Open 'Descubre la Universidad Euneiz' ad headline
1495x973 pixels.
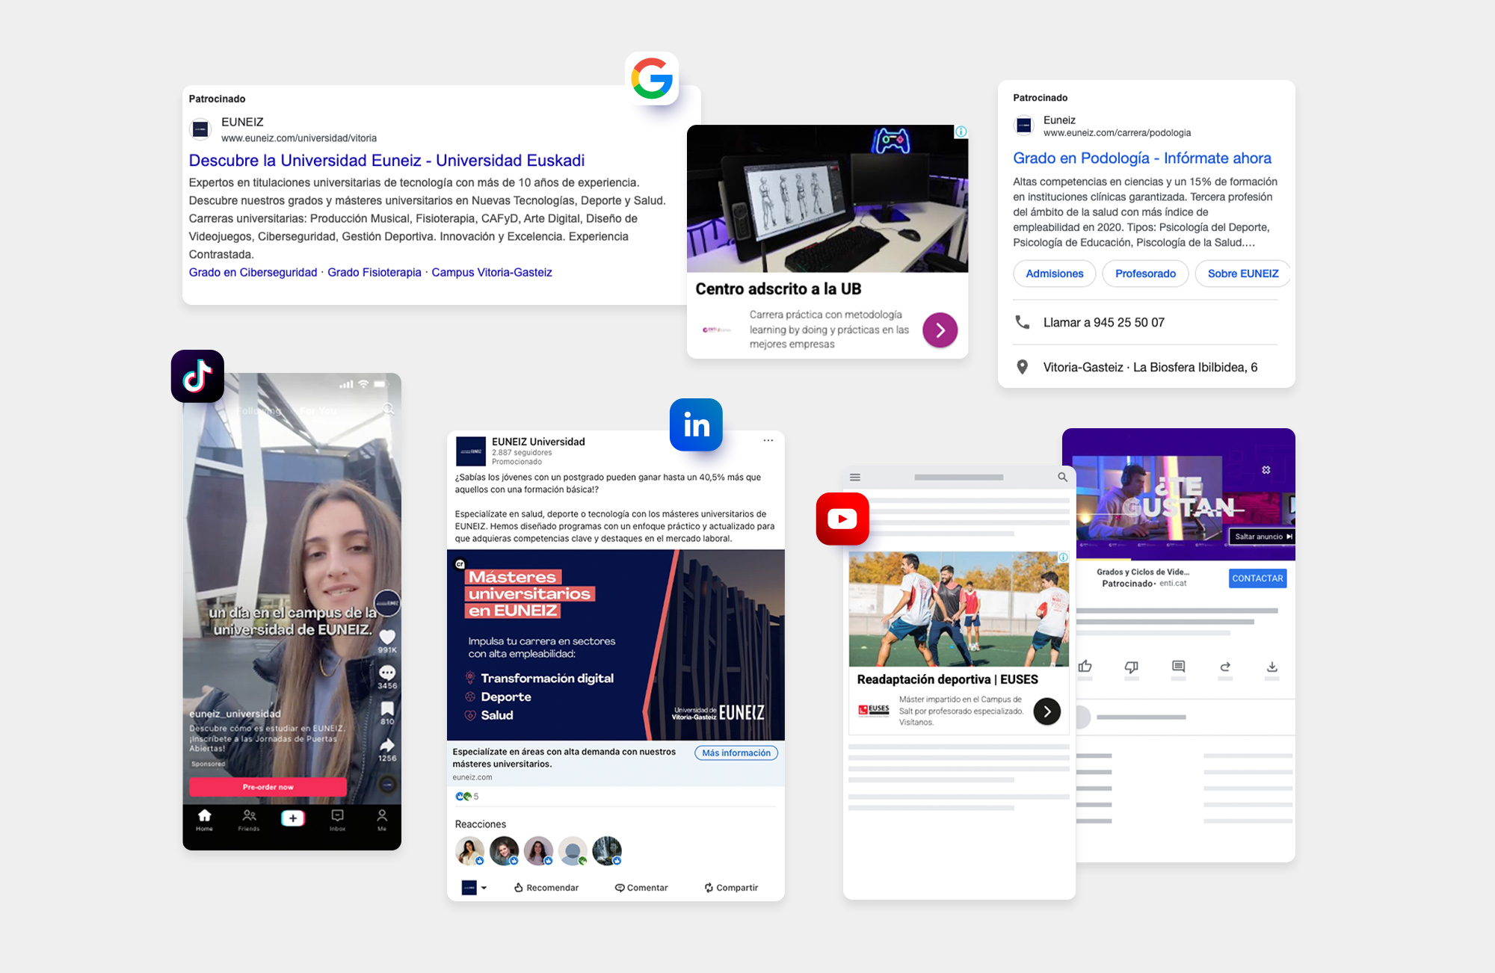[386, 161]
